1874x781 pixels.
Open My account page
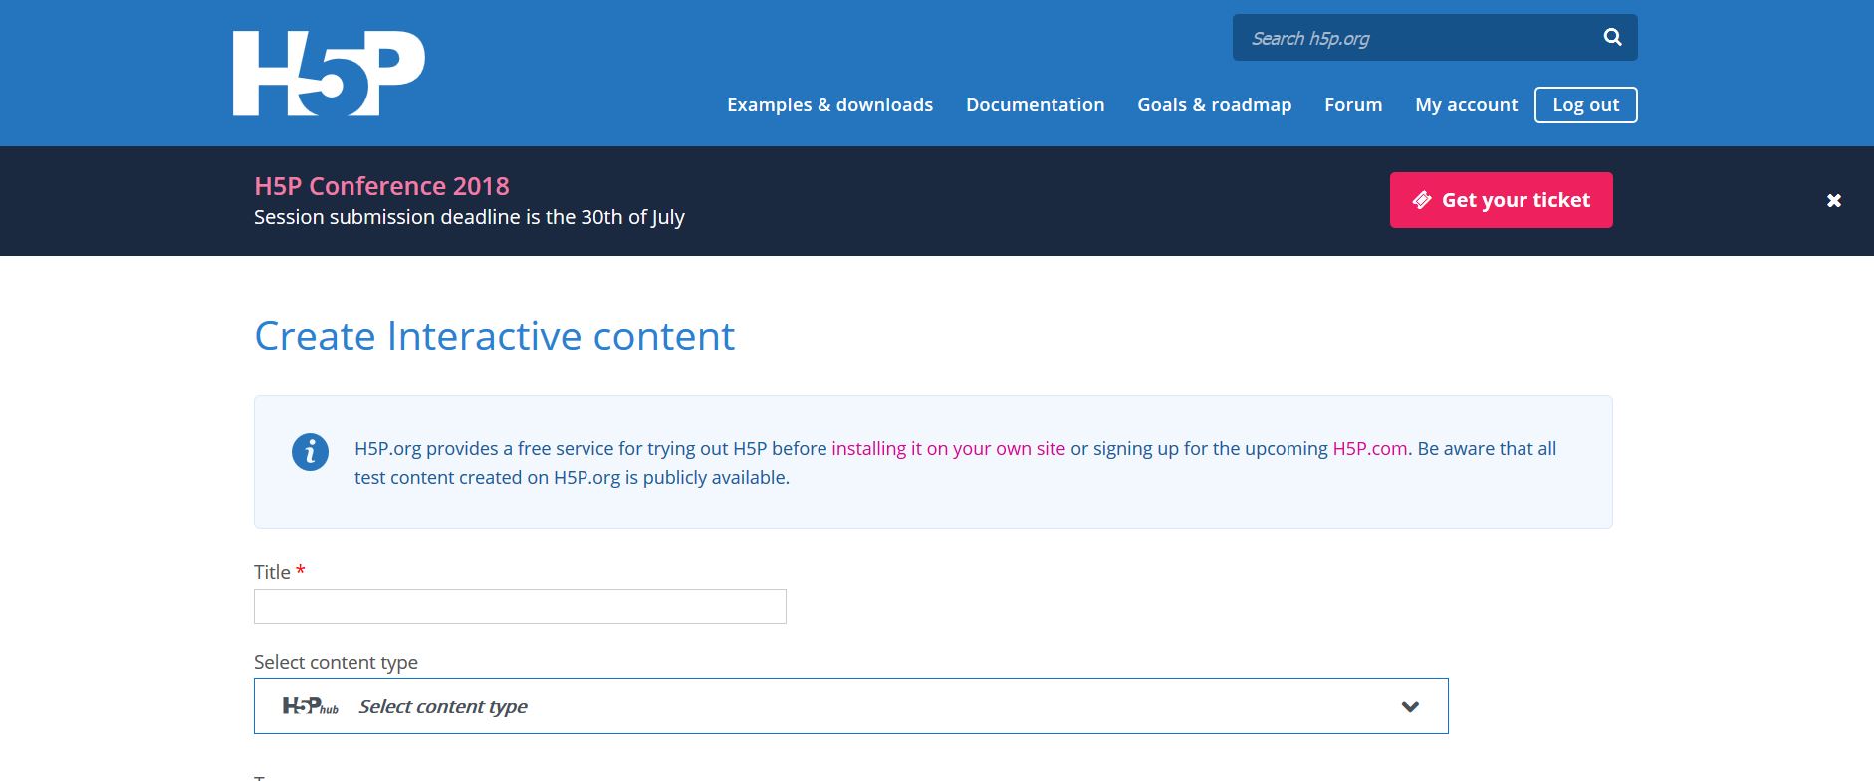tap(1467, 104)
